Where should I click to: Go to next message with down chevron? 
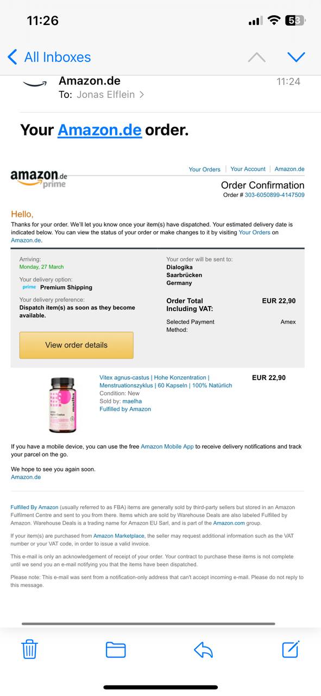point(296,57)
